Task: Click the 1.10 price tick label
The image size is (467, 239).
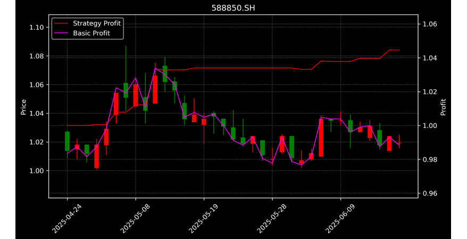Action: 37,27
